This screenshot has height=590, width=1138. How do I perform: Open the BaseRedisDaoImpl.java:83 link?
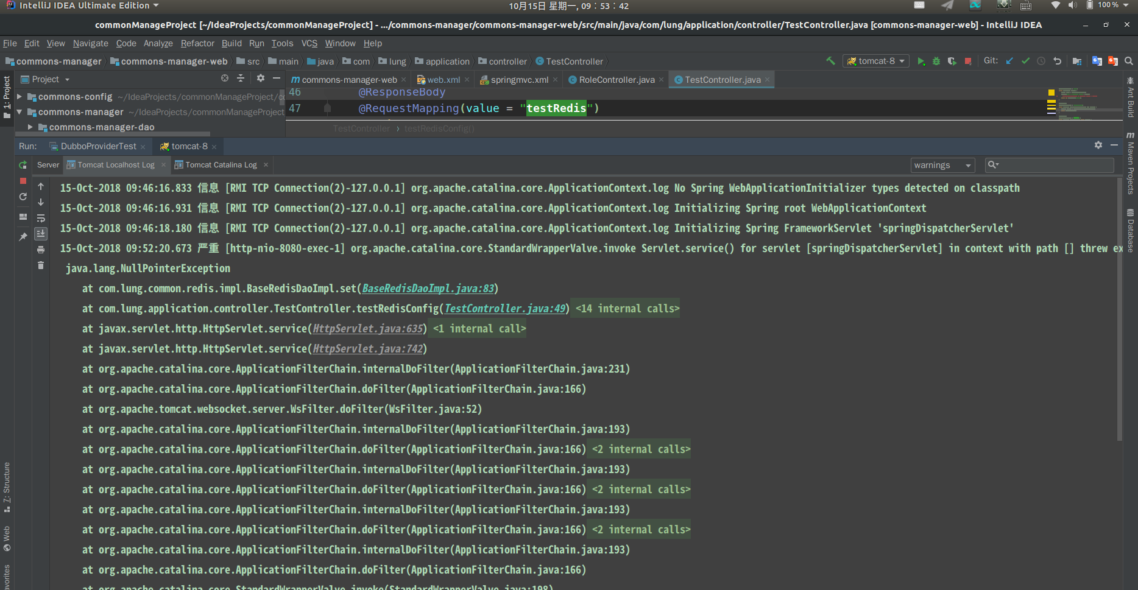pyautogui.click(x=428, y=289)
